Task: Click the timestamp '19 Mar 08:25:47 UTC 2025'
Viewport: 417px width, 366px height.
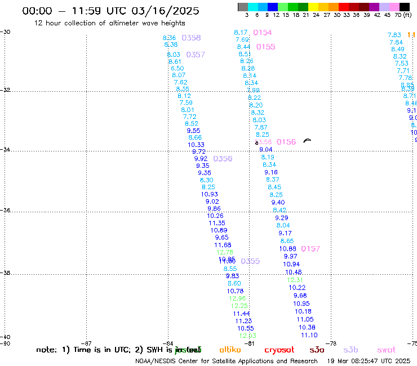Action: click(x=369, y=361)
